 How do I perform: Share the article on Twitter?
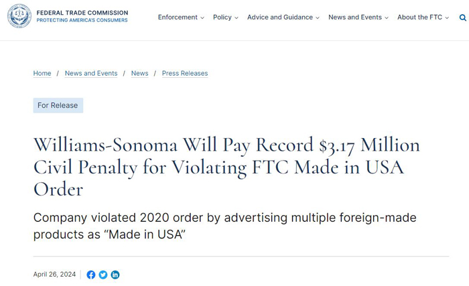(103, 275)
